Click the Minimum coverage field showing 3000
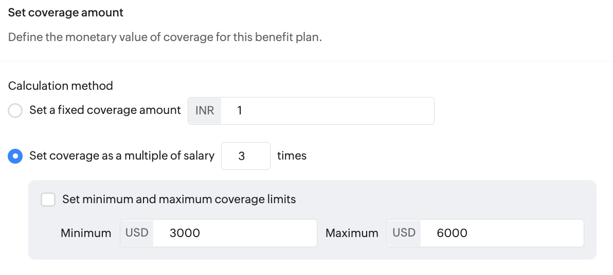The width and height of the screenshot is (613, 275). point(235,233)
